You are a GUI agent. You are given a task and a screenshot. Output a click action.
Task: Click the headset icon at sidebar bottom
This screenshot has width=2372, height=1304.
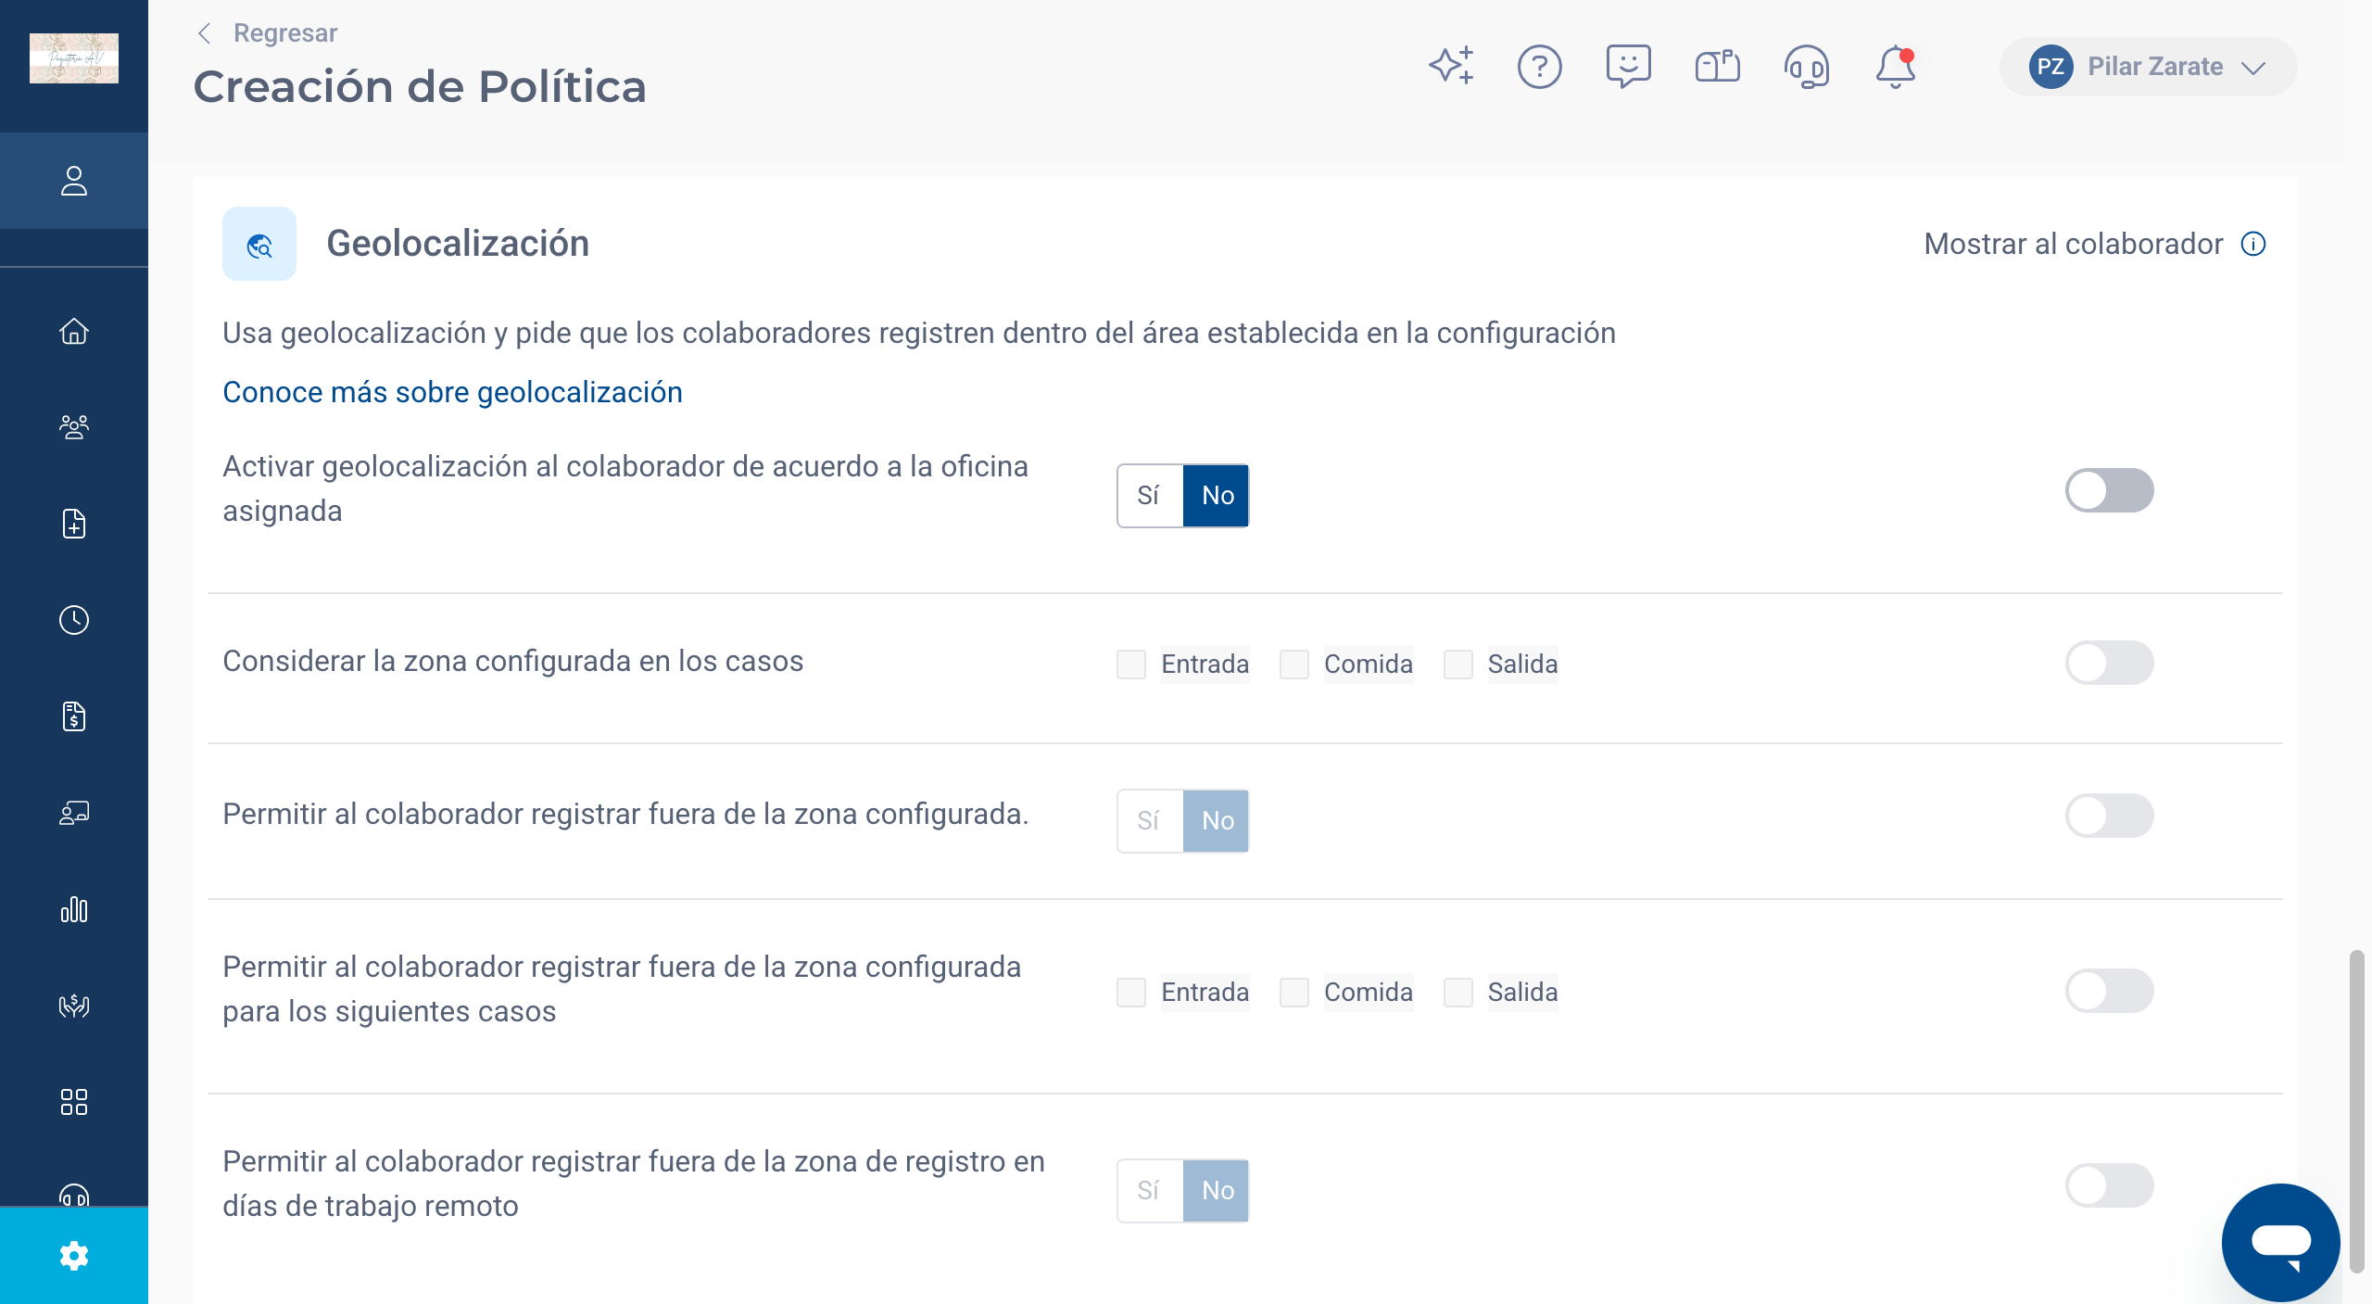(74, 1195)
